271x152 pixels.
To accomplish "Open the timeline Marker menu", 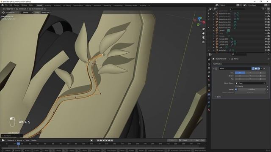I will [34, 141].
